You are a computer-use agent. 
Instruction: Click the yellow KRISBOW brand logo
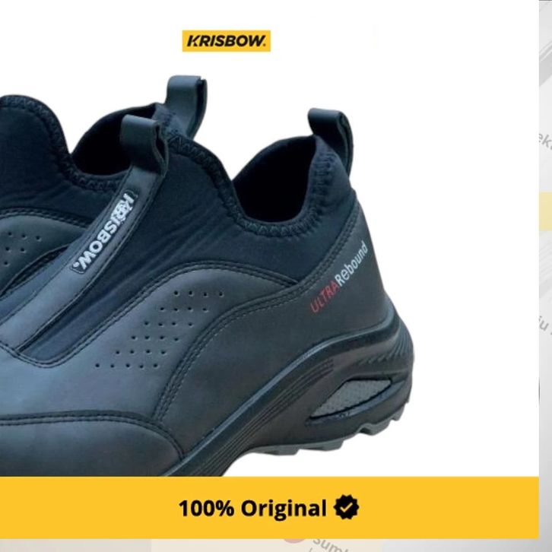(227, 41)
